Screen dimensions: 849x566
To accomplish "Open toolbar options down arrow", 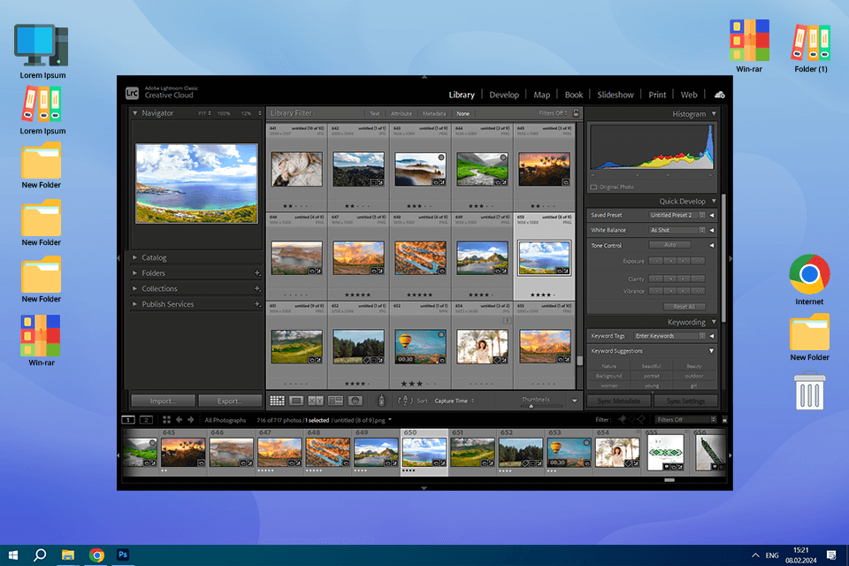I will [575, 401].
